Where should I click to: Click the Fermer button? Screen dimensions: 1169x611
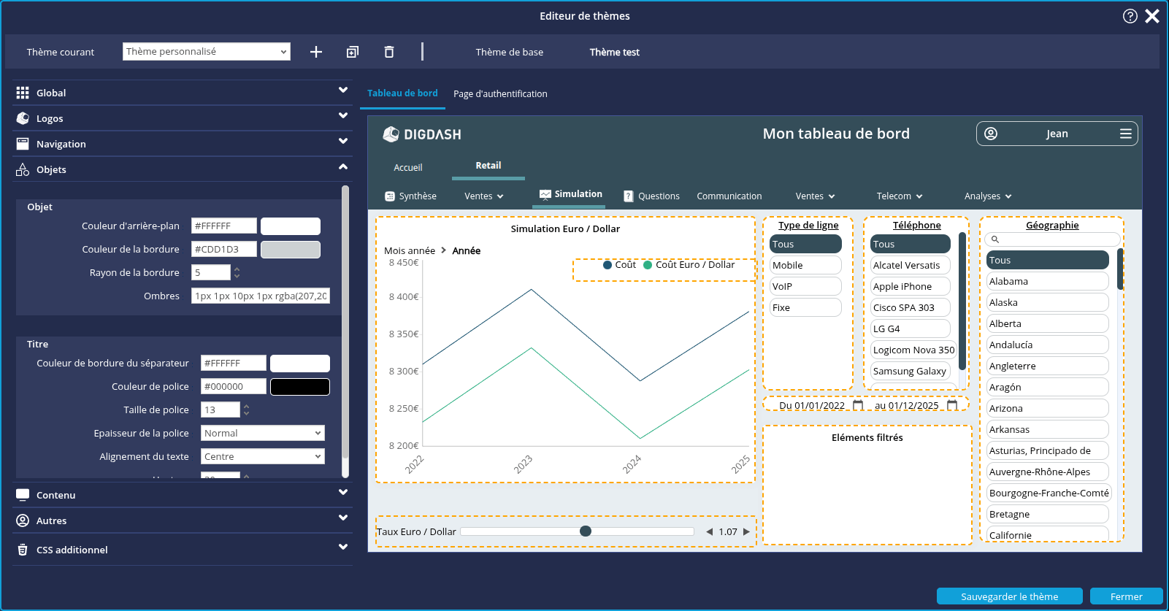(1126, 596)
